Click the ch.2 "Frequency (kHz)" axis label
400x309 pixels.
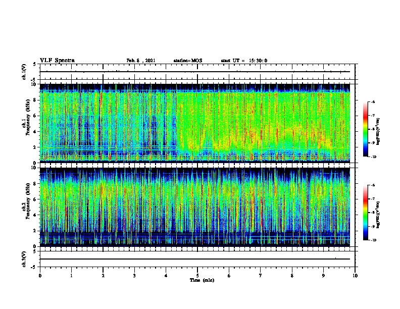pyautogui.click(x=28, y=201)
